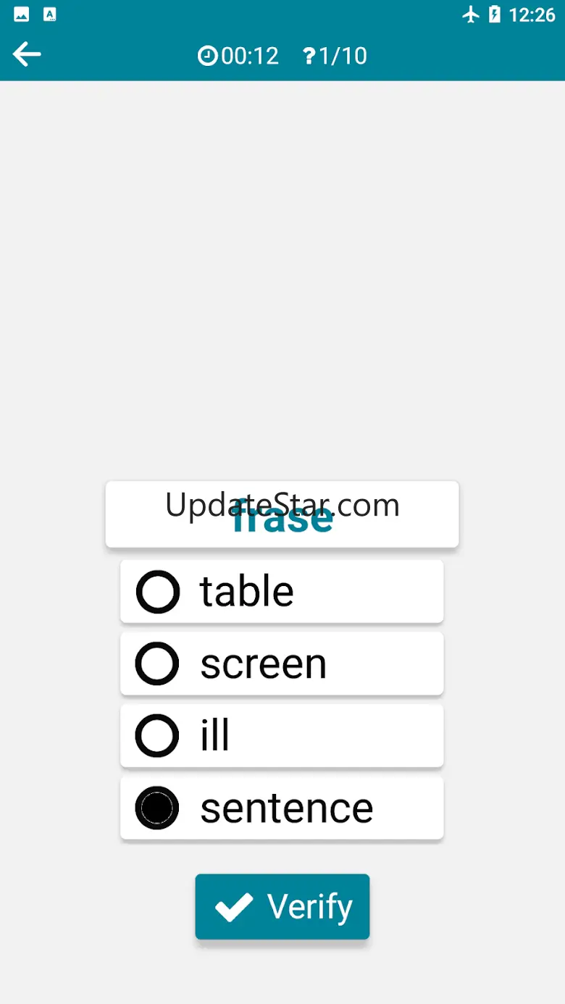This screenshot has height=1004, width=565.
Task: Tap the image notification icon in status bar
Action: (22, 14)
